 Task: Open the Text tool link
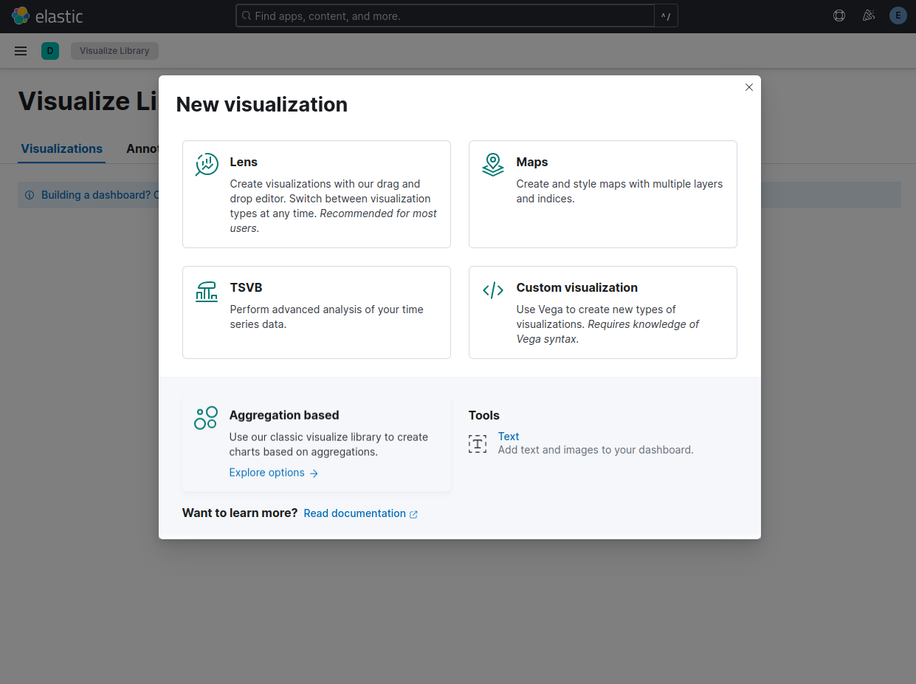pyautogui.click(x=509, y=437)
